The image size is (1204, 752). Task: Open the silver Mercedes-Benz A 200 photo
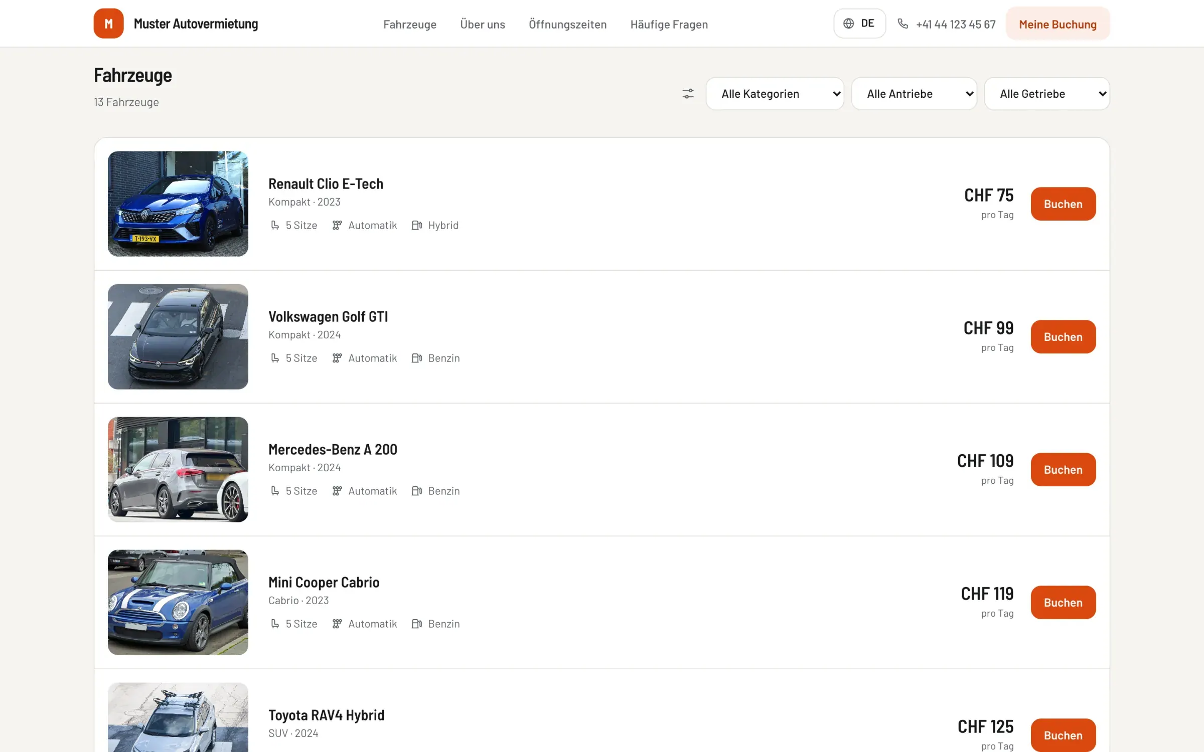(178, 470)
